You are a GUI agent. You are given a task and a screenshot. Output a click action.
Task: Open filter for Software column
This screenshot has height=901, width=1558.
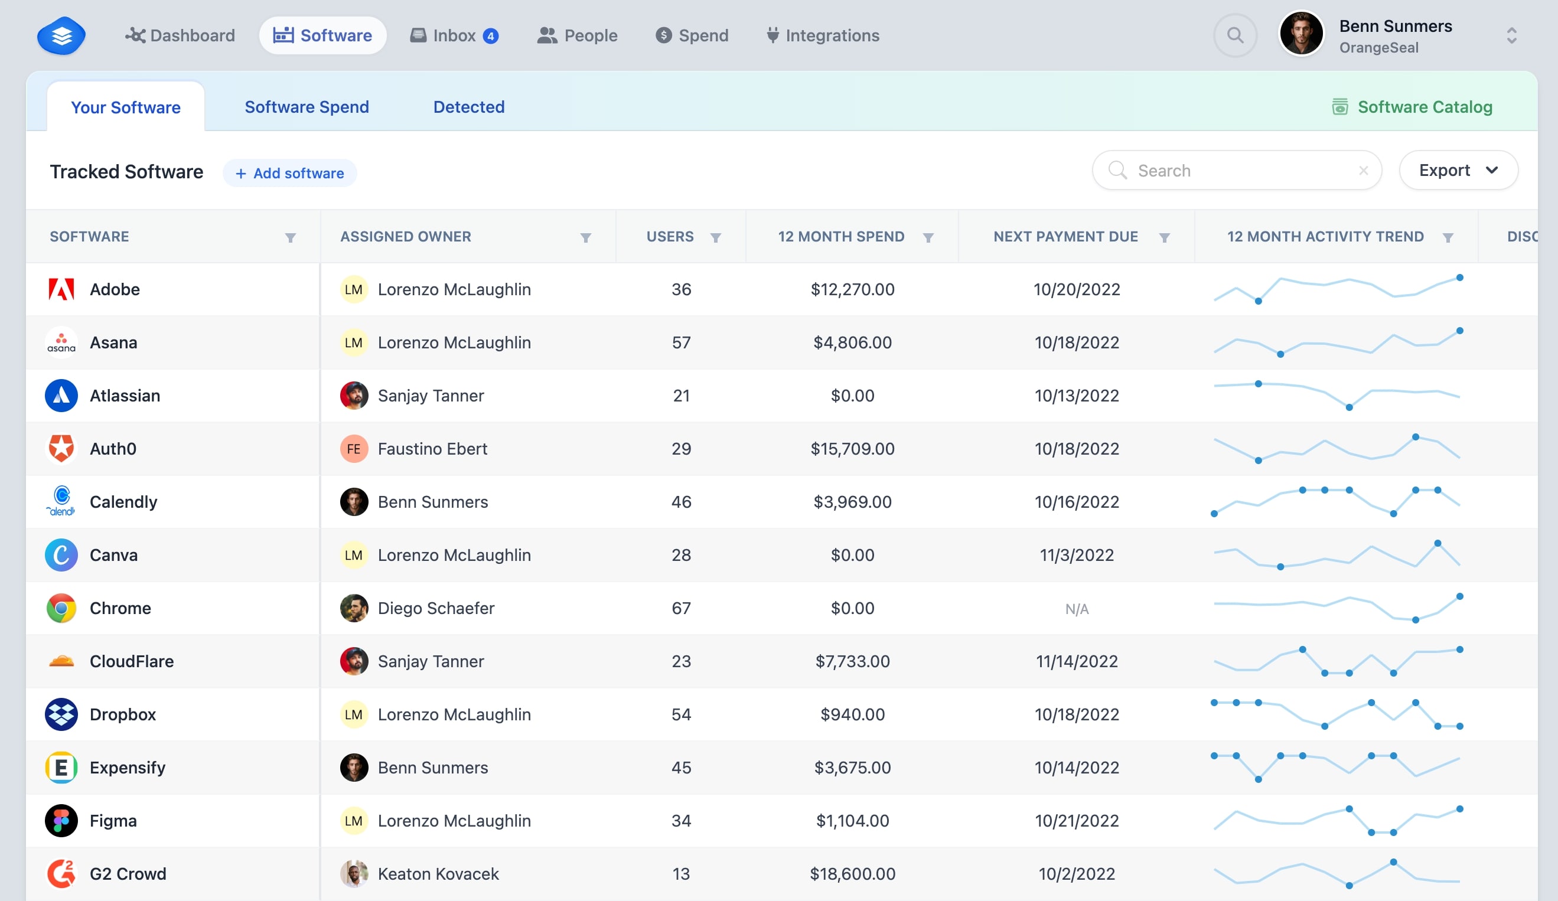[x=290, y=237]
